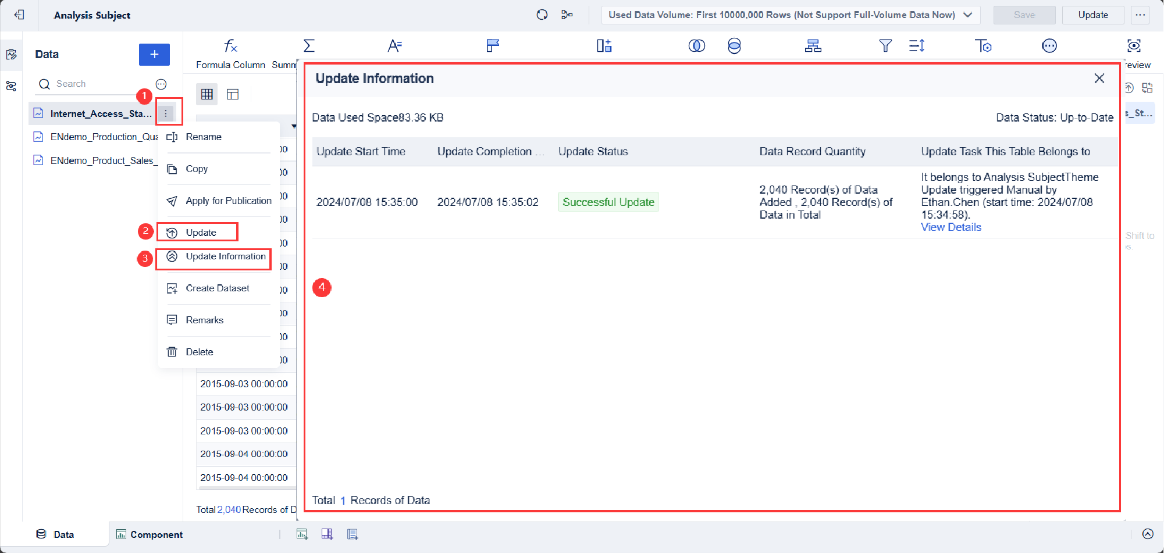Open the sort arrow on the date column
Image resolution: width=1164 pixels, height=553 pixels.
click(294, 126)
